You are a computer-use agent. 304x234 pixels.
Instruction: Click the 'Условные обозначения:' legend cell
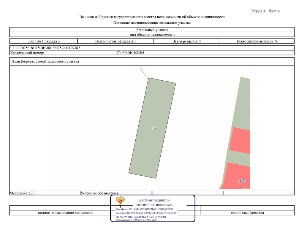pyautogui.click(x=100, y=193)
